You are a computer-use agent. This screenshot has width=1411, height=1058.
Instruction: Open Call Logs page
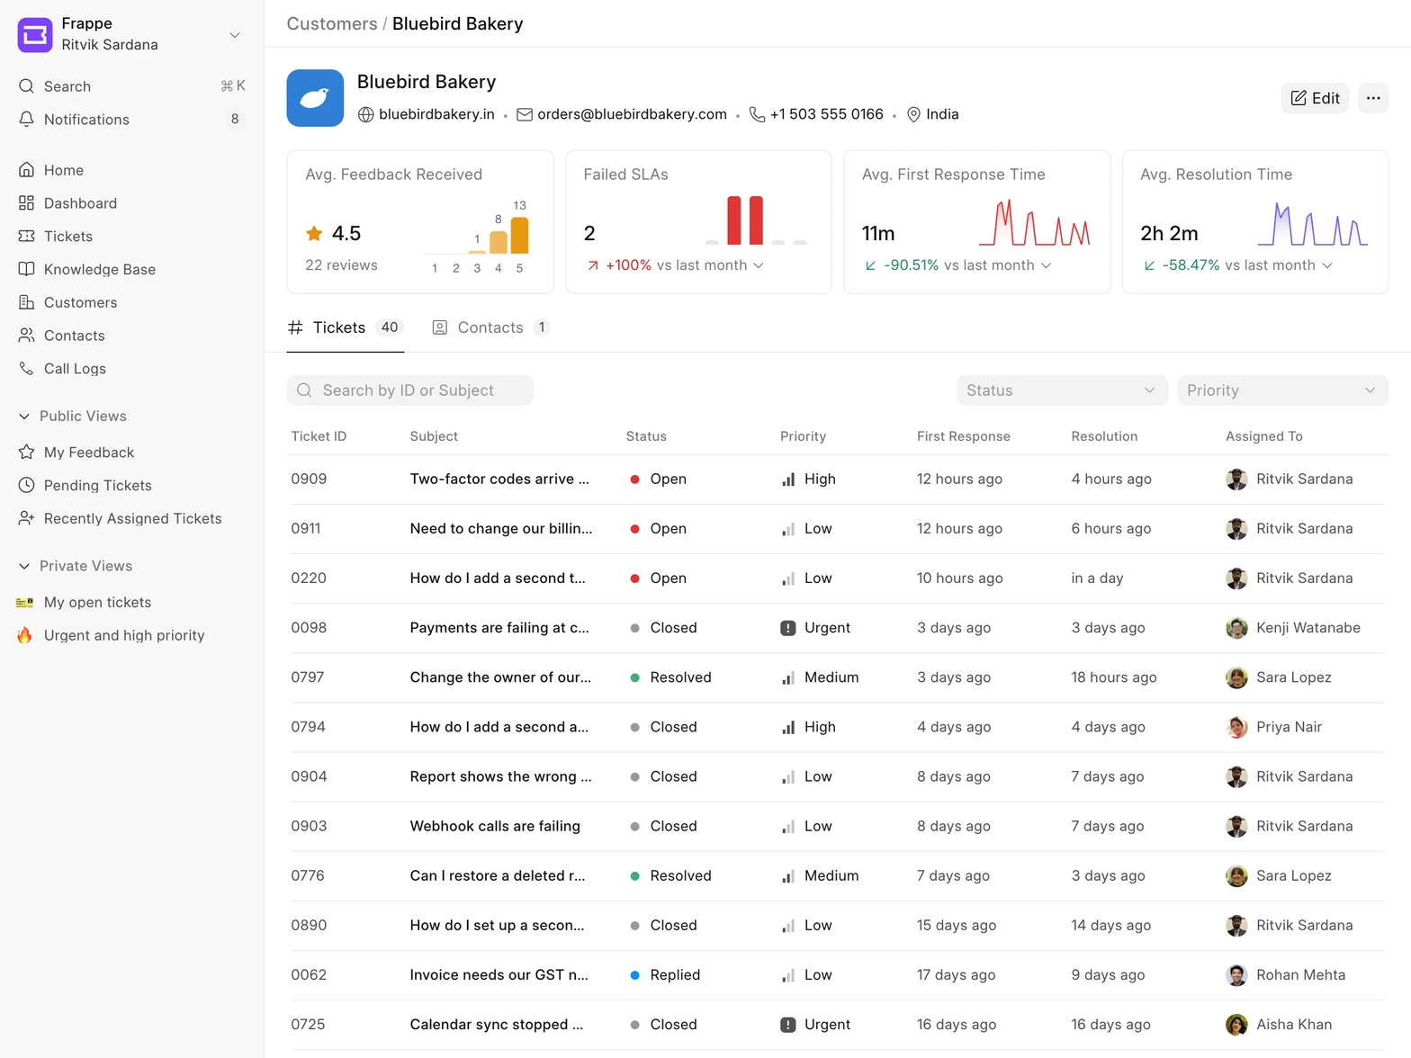tap(131, 369)
